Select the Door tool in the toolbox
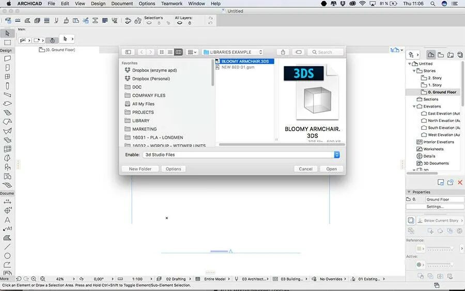The width and height of the screenshot is (465, 291). click(7, 68)
